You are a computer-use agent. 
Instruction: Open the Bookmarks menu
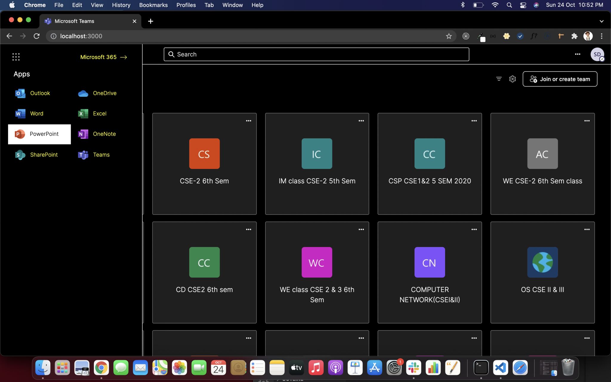(x=153, y=5)
